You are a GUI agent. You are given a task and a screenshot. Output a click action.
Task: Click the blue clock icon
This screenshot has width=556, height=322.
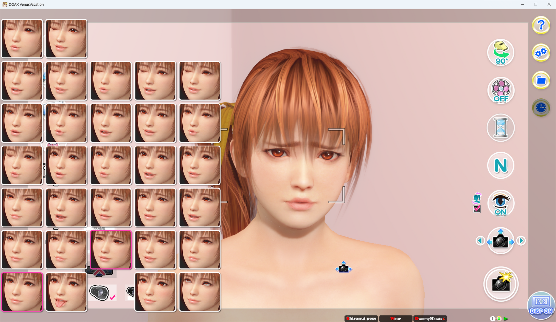tap(541, 107)
